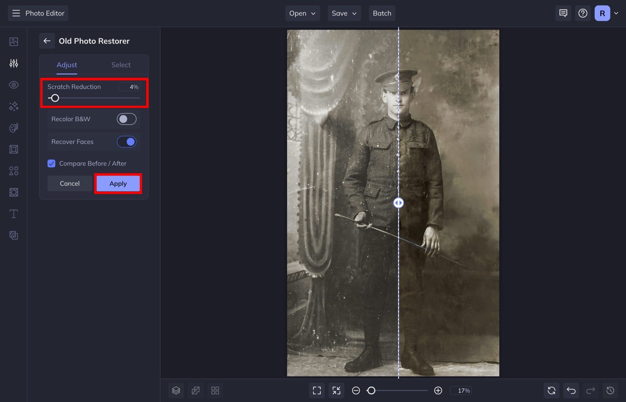The height and width of the screenshot is (402, 626).
Task: Switch to the Select tab in Old Photo Restorer
Action: click(121, 65)
